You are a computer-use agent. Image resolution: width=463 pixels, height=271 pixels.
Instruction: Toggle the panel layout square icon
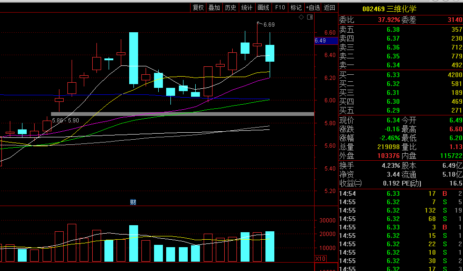[309, 17]
